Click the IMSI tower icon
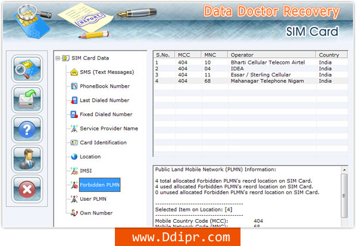This screenshot has width=356, height=246. [x=74, y=171]
